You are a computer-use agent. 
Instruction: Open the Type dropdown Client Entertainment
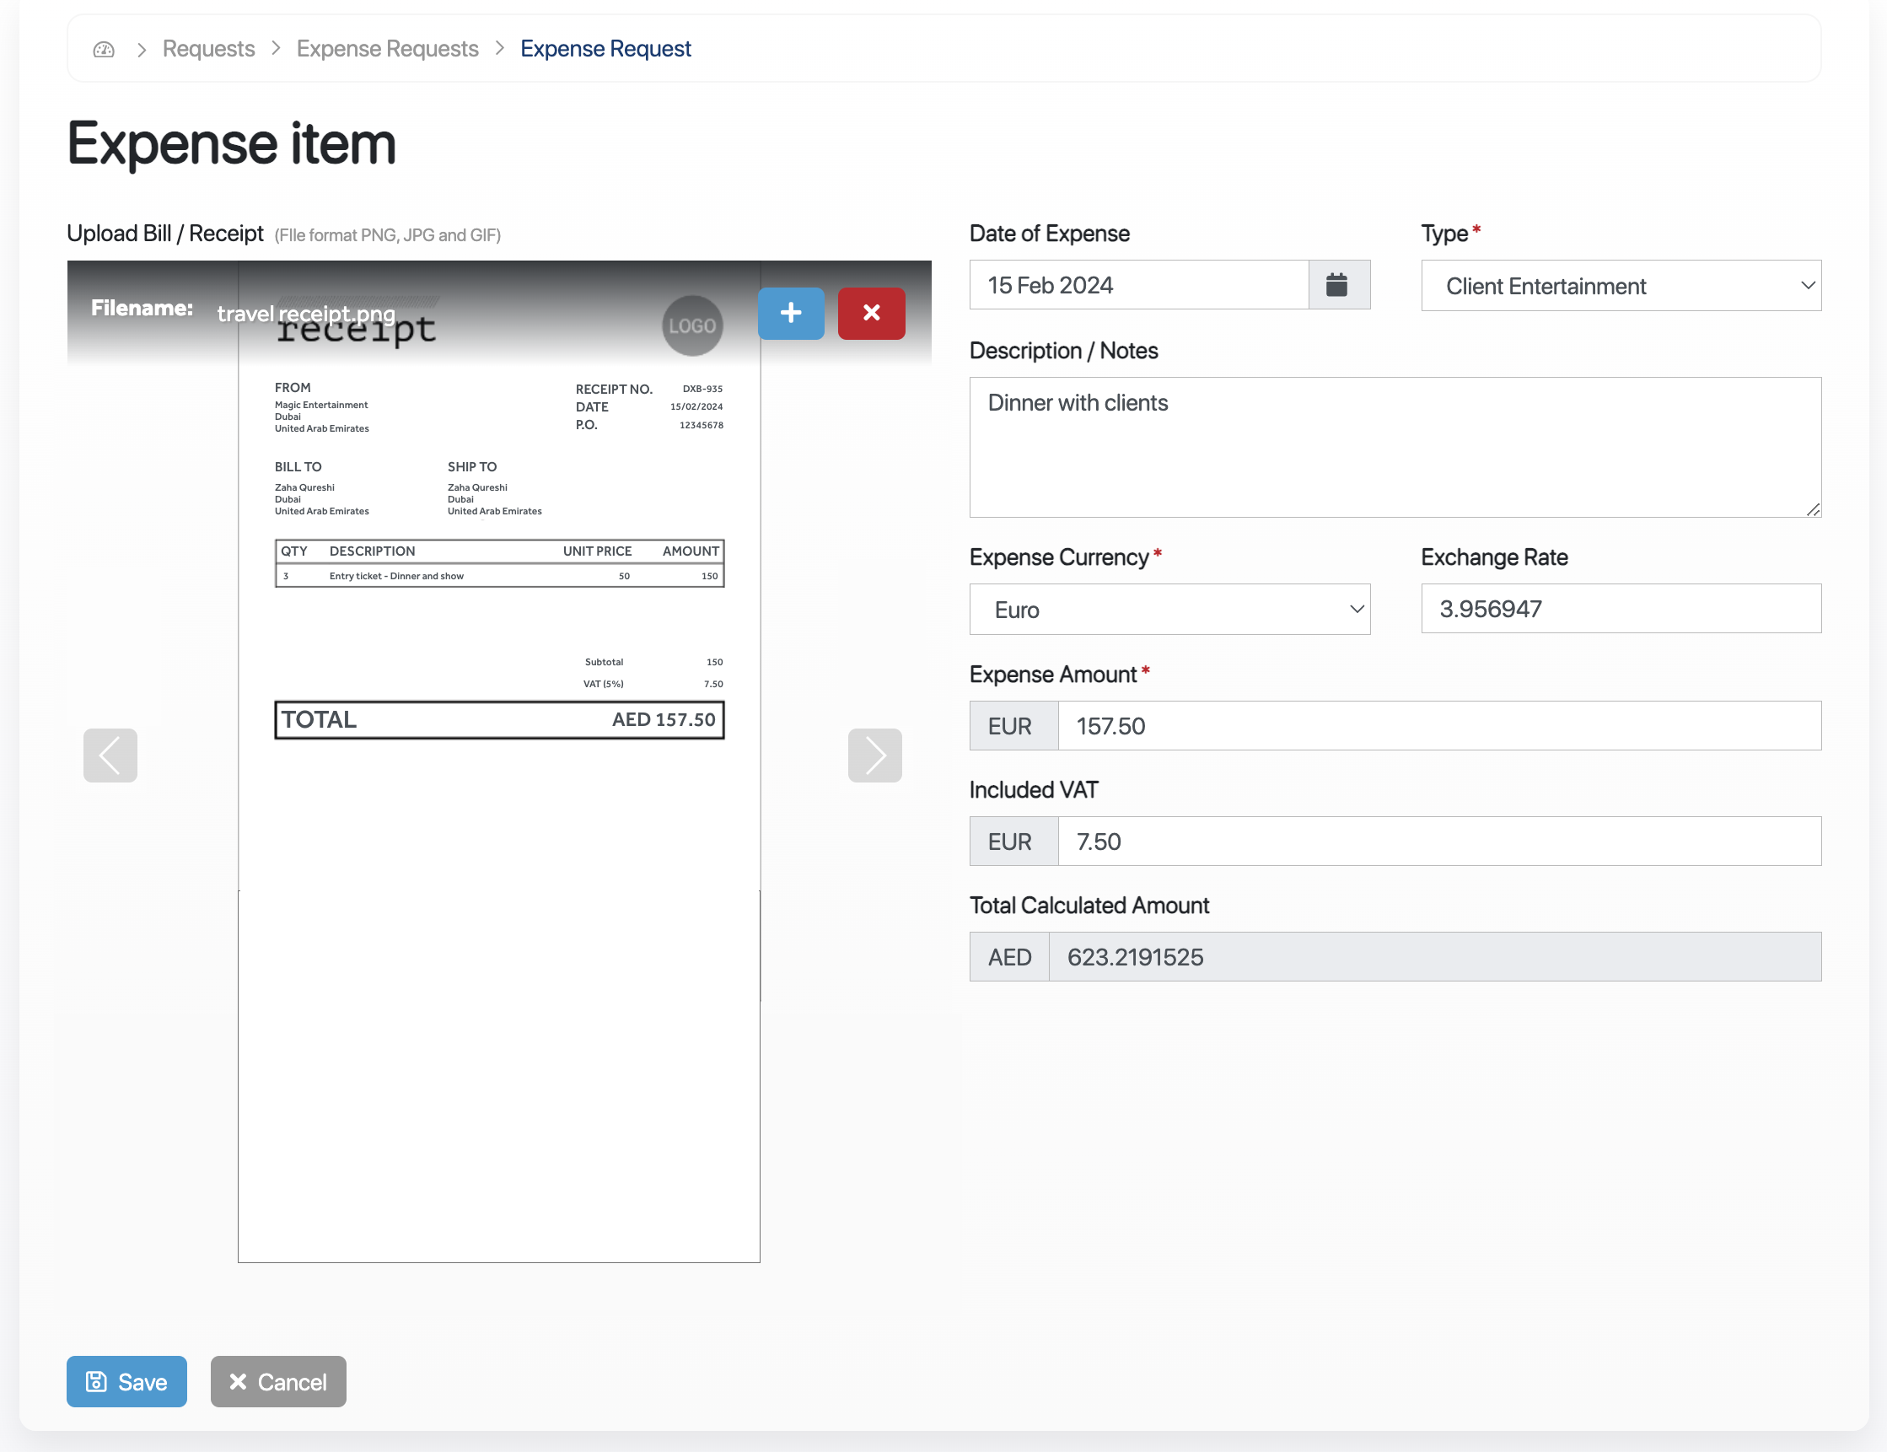pyautogui.click(x=1620, y=286)
